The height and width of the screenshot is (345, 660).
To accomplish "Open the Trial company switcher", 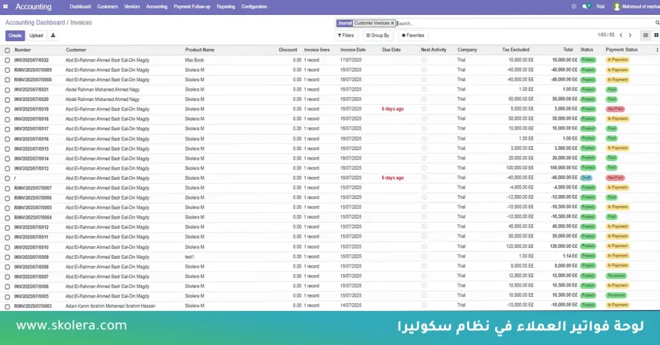I will click(x=600, y=6).
